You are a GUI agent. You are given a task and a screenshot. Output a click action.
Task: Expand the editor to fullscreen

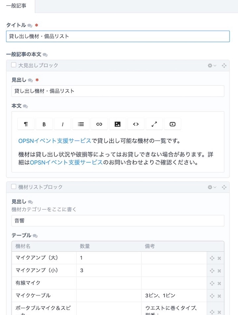(154, 124)
